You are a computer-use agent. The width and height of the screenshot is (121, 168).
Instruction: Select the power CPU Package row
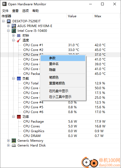pos(60,122)
